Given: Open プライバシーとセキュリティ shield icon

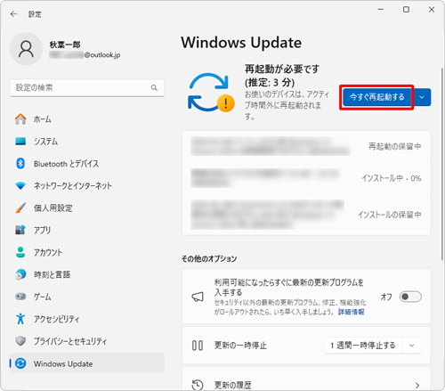Looking at the screenshot, I should pyautogui.click(x=20, y=341).
